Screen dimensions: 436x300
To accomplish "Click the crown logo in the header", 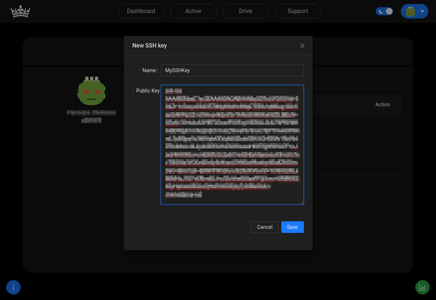I will pyautogui.click(x=20, y=11).
